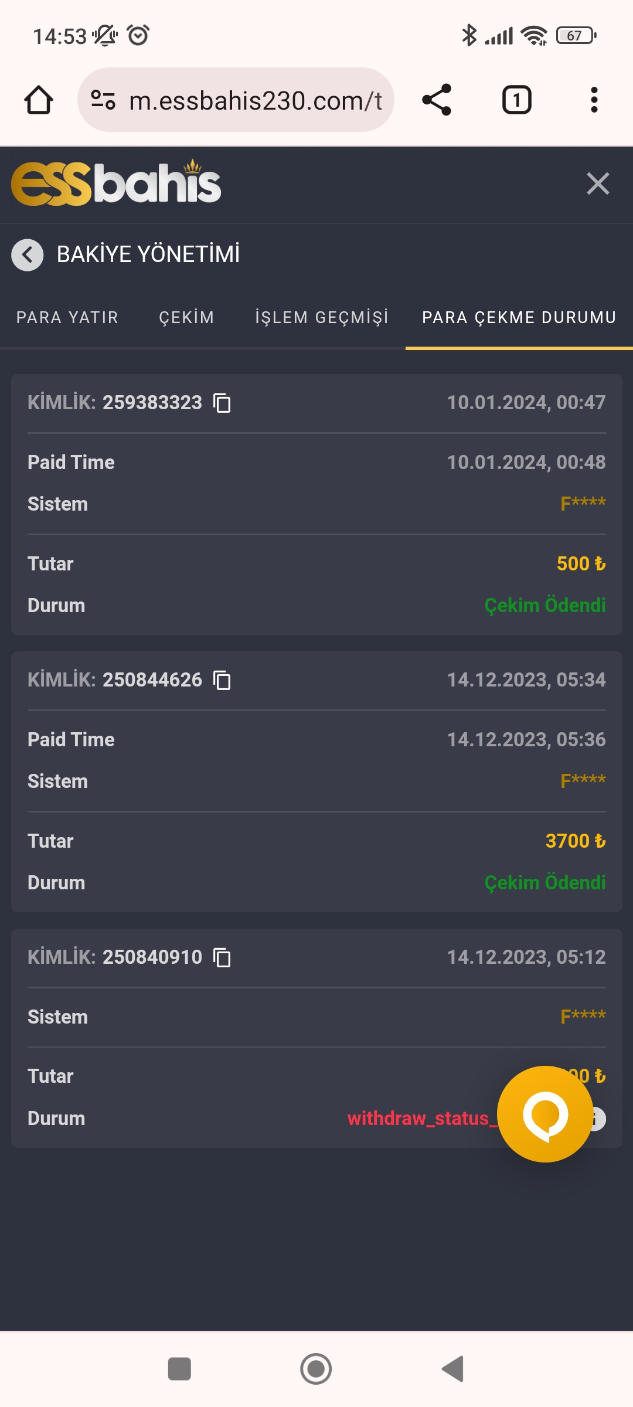Copy withdrawal ID 250840910
The height and width of the screenshot is (1407, 633).
coord(222,958)
